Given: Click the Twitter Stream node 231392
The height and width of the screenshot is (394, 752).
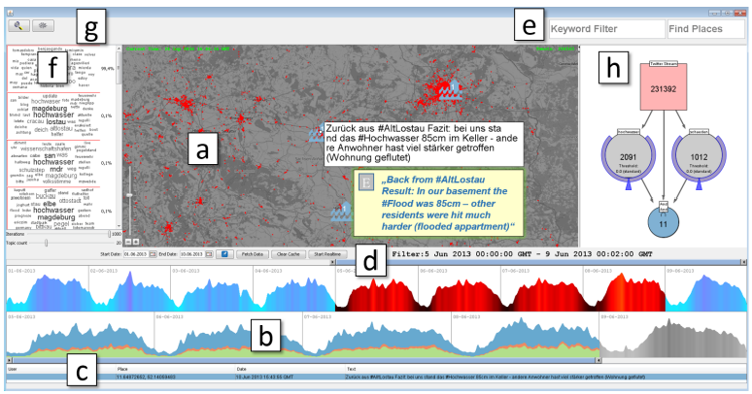Looking at the screenshot, I should (x=664, y=86).
